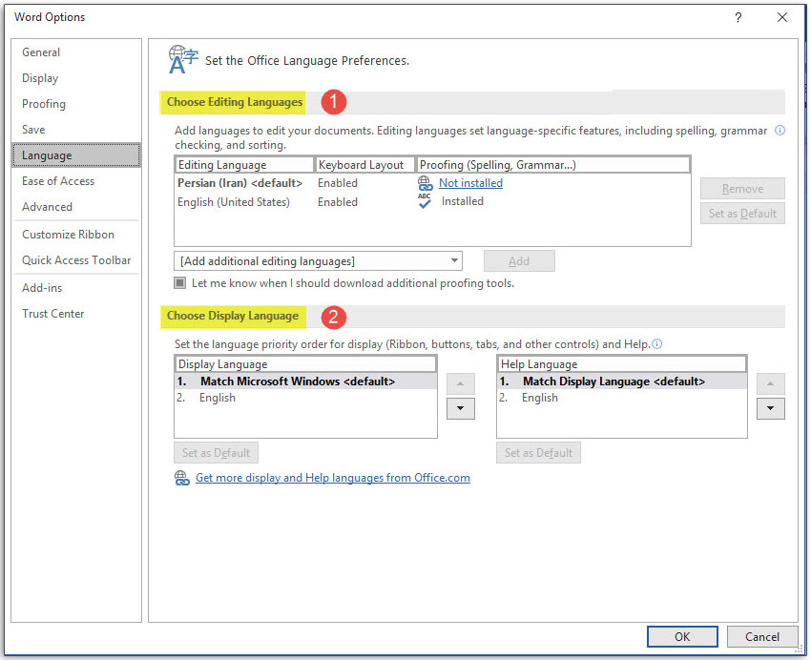
Task: Open the Not installed proofing link
Action: (x=470, y=183)
